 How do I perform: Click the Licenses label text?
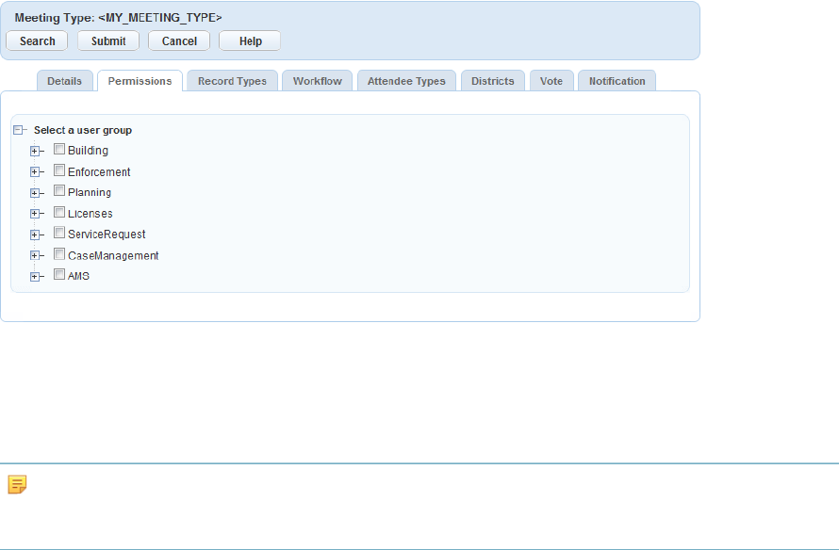90,214
